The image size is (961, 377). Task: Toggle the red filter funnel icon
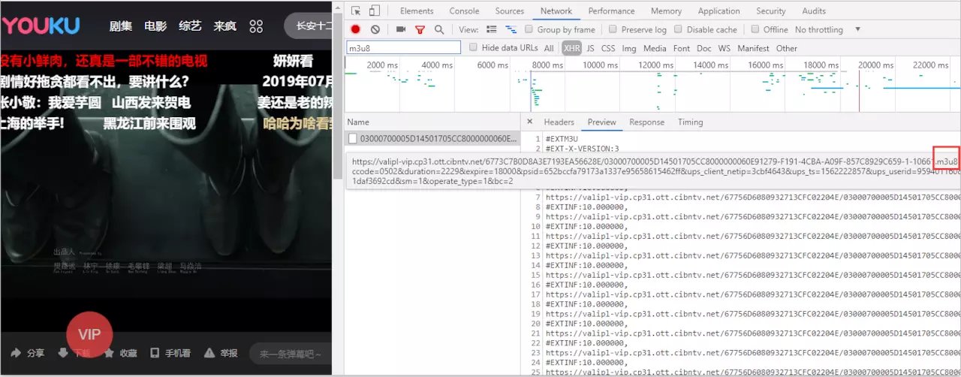point(420,30)
